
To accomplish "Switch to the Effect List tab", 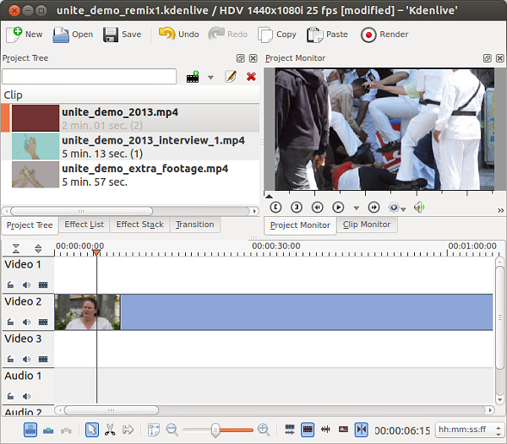I will (x=84, y=225).
